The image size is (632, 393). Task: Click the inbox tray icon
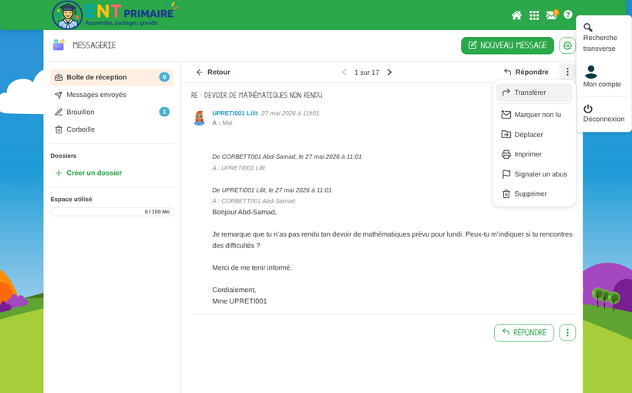click(59, 77)
